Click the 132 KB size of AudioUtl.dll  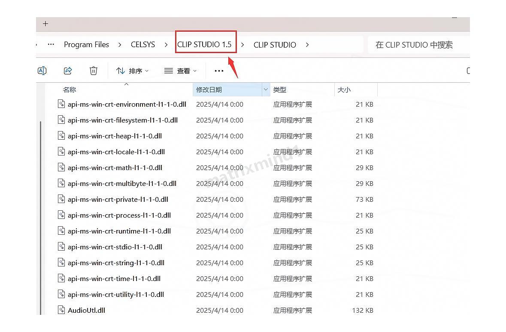363,311
